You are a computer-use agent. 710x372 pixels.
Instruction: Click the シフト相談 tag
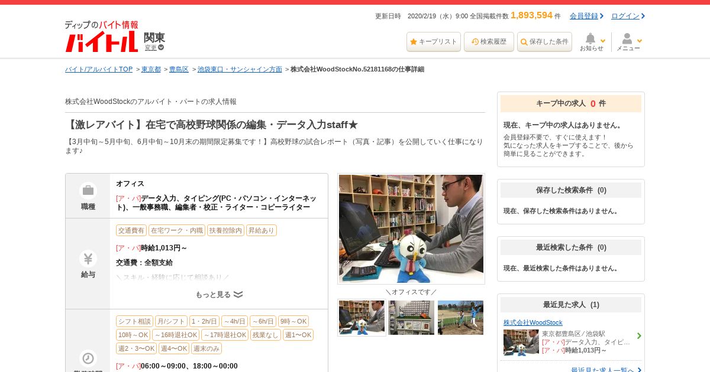tap(134, 321)
